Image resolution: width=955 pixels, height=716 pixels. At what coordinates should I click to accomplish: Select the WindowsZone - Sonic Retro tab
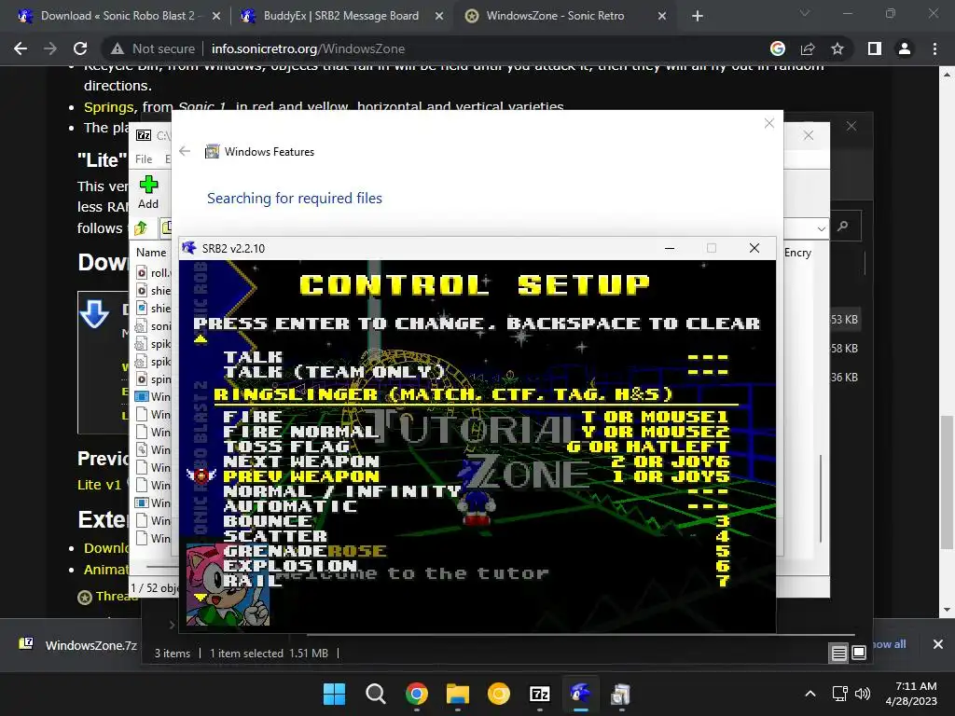(556, 16)
